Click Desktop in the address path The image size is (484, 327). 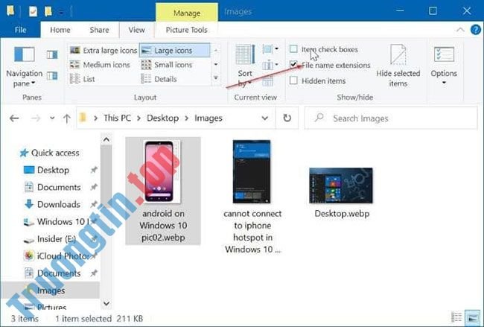point(162,118)
